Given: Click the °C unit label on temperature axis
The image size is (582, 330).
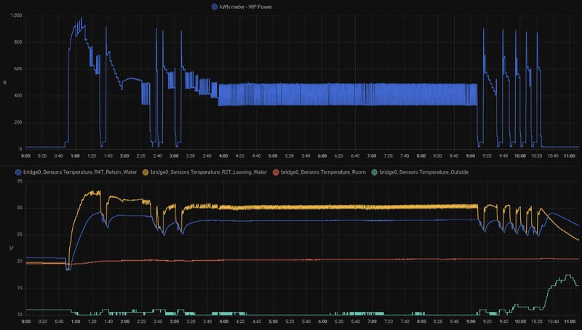Looking at the screenshot, I should [x=11, y=248].
